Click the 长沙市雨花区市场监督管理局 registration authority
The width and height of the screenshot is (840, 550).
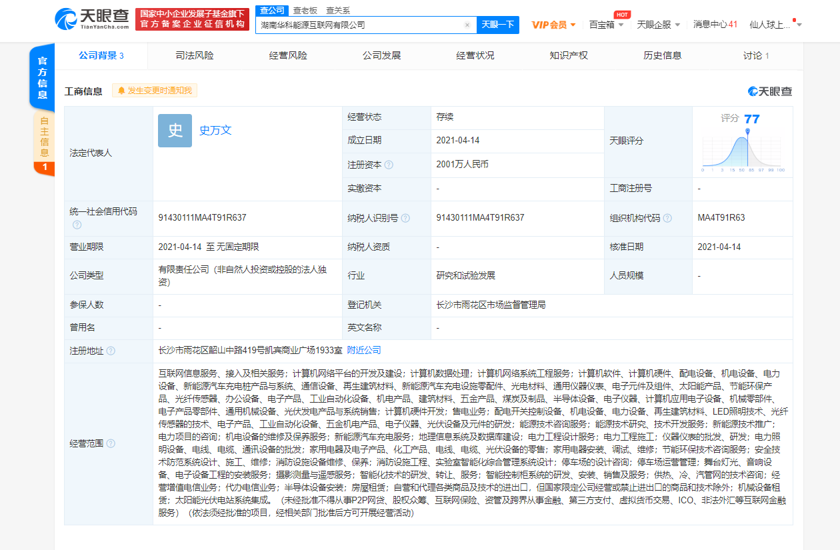(x=491, y=305)
